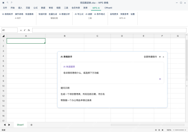Open the OfficeAI tab
Image resolution: width=188 pixels, height=132 pixels.
click(108, 8)
